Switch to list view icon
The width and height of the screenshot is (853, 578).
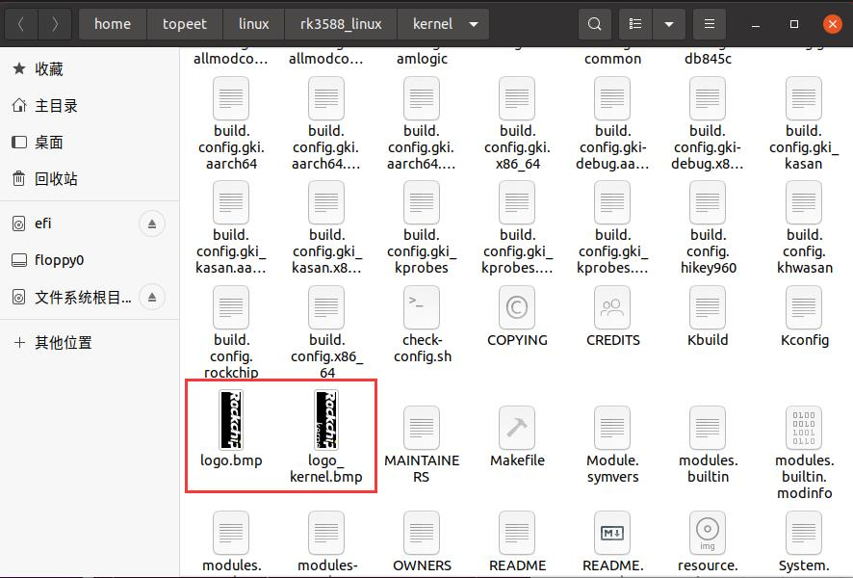pyautogui.click(x=634, y=24)
